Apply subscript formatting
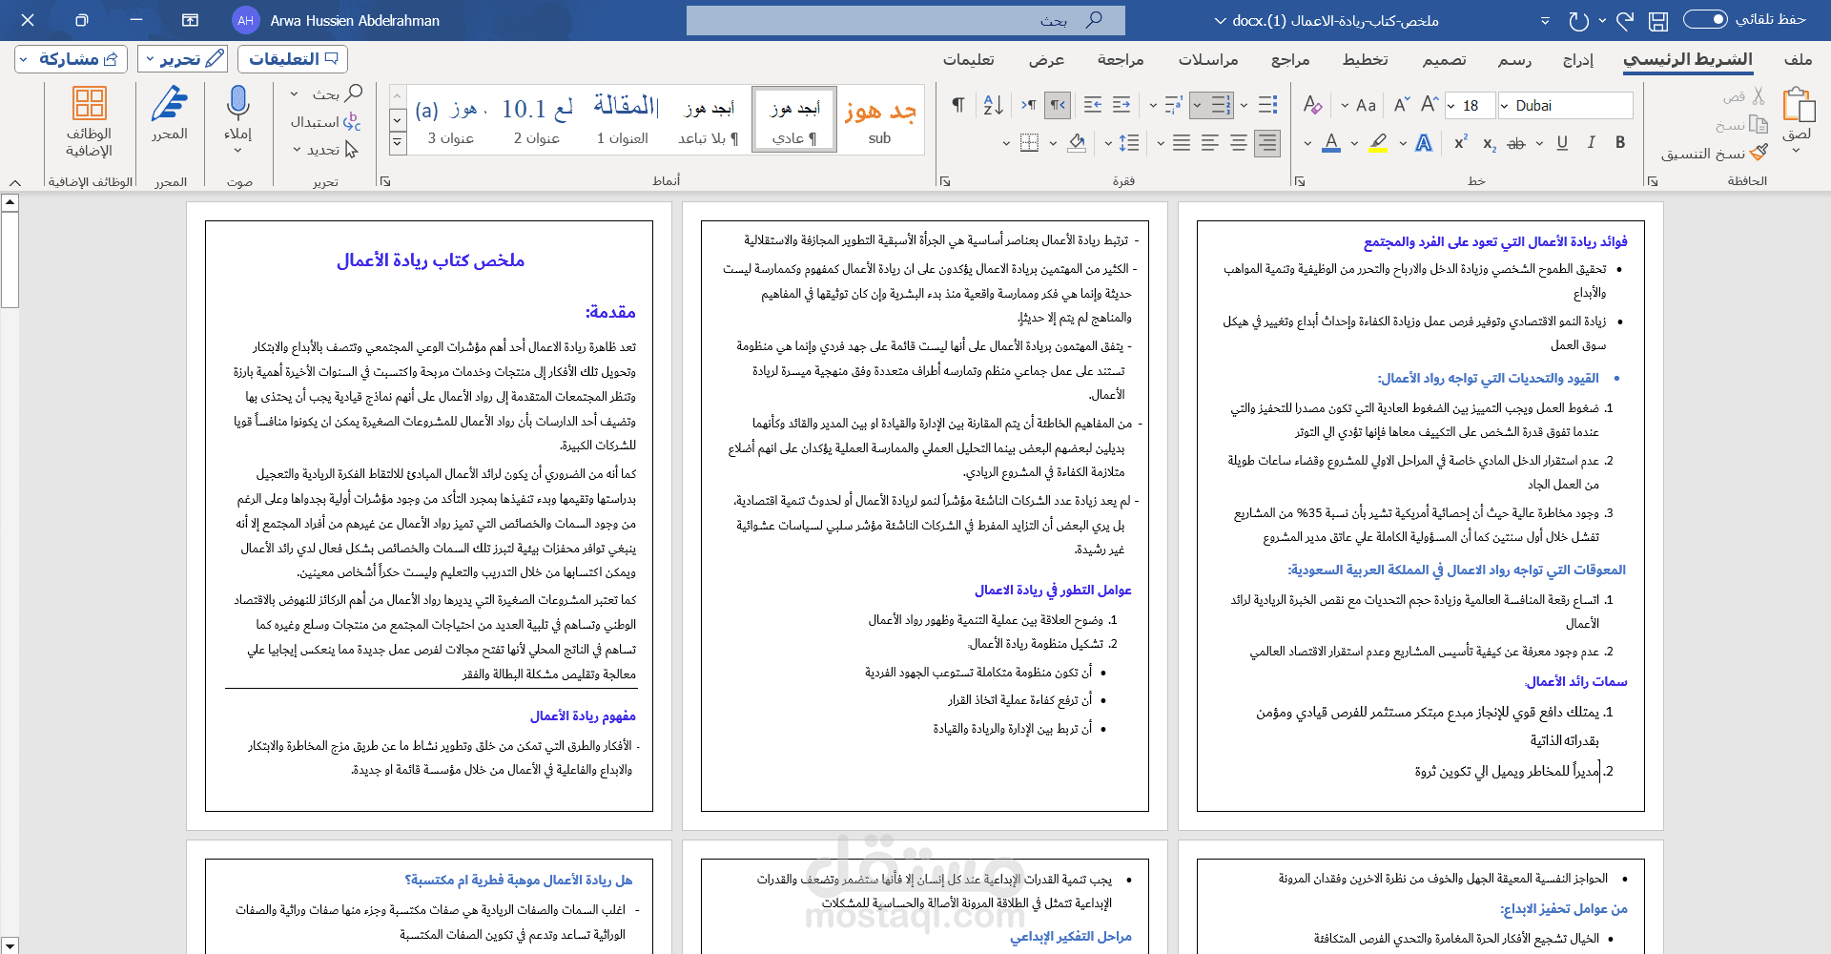 click(x=1490, y=143)
